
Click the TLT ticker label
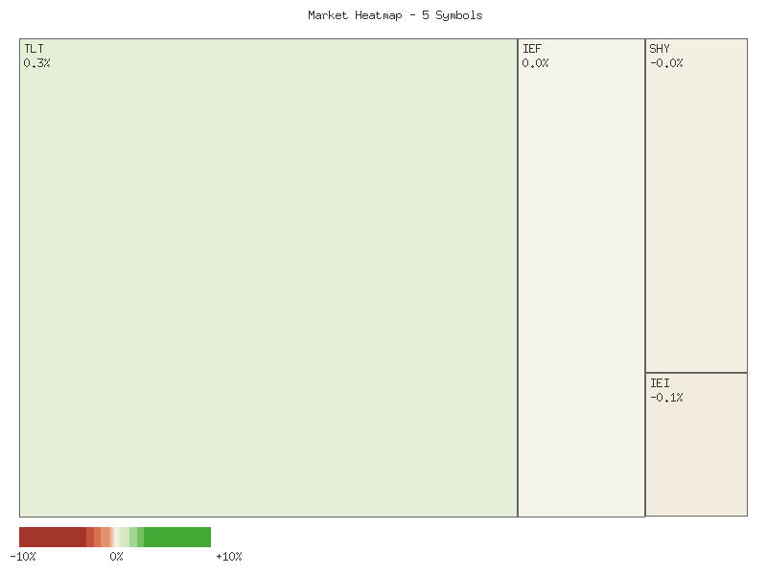[x=33, y=48]
